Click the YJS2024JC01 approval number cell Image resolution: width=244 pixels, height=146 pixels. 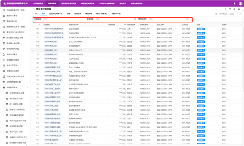point(145,29)
